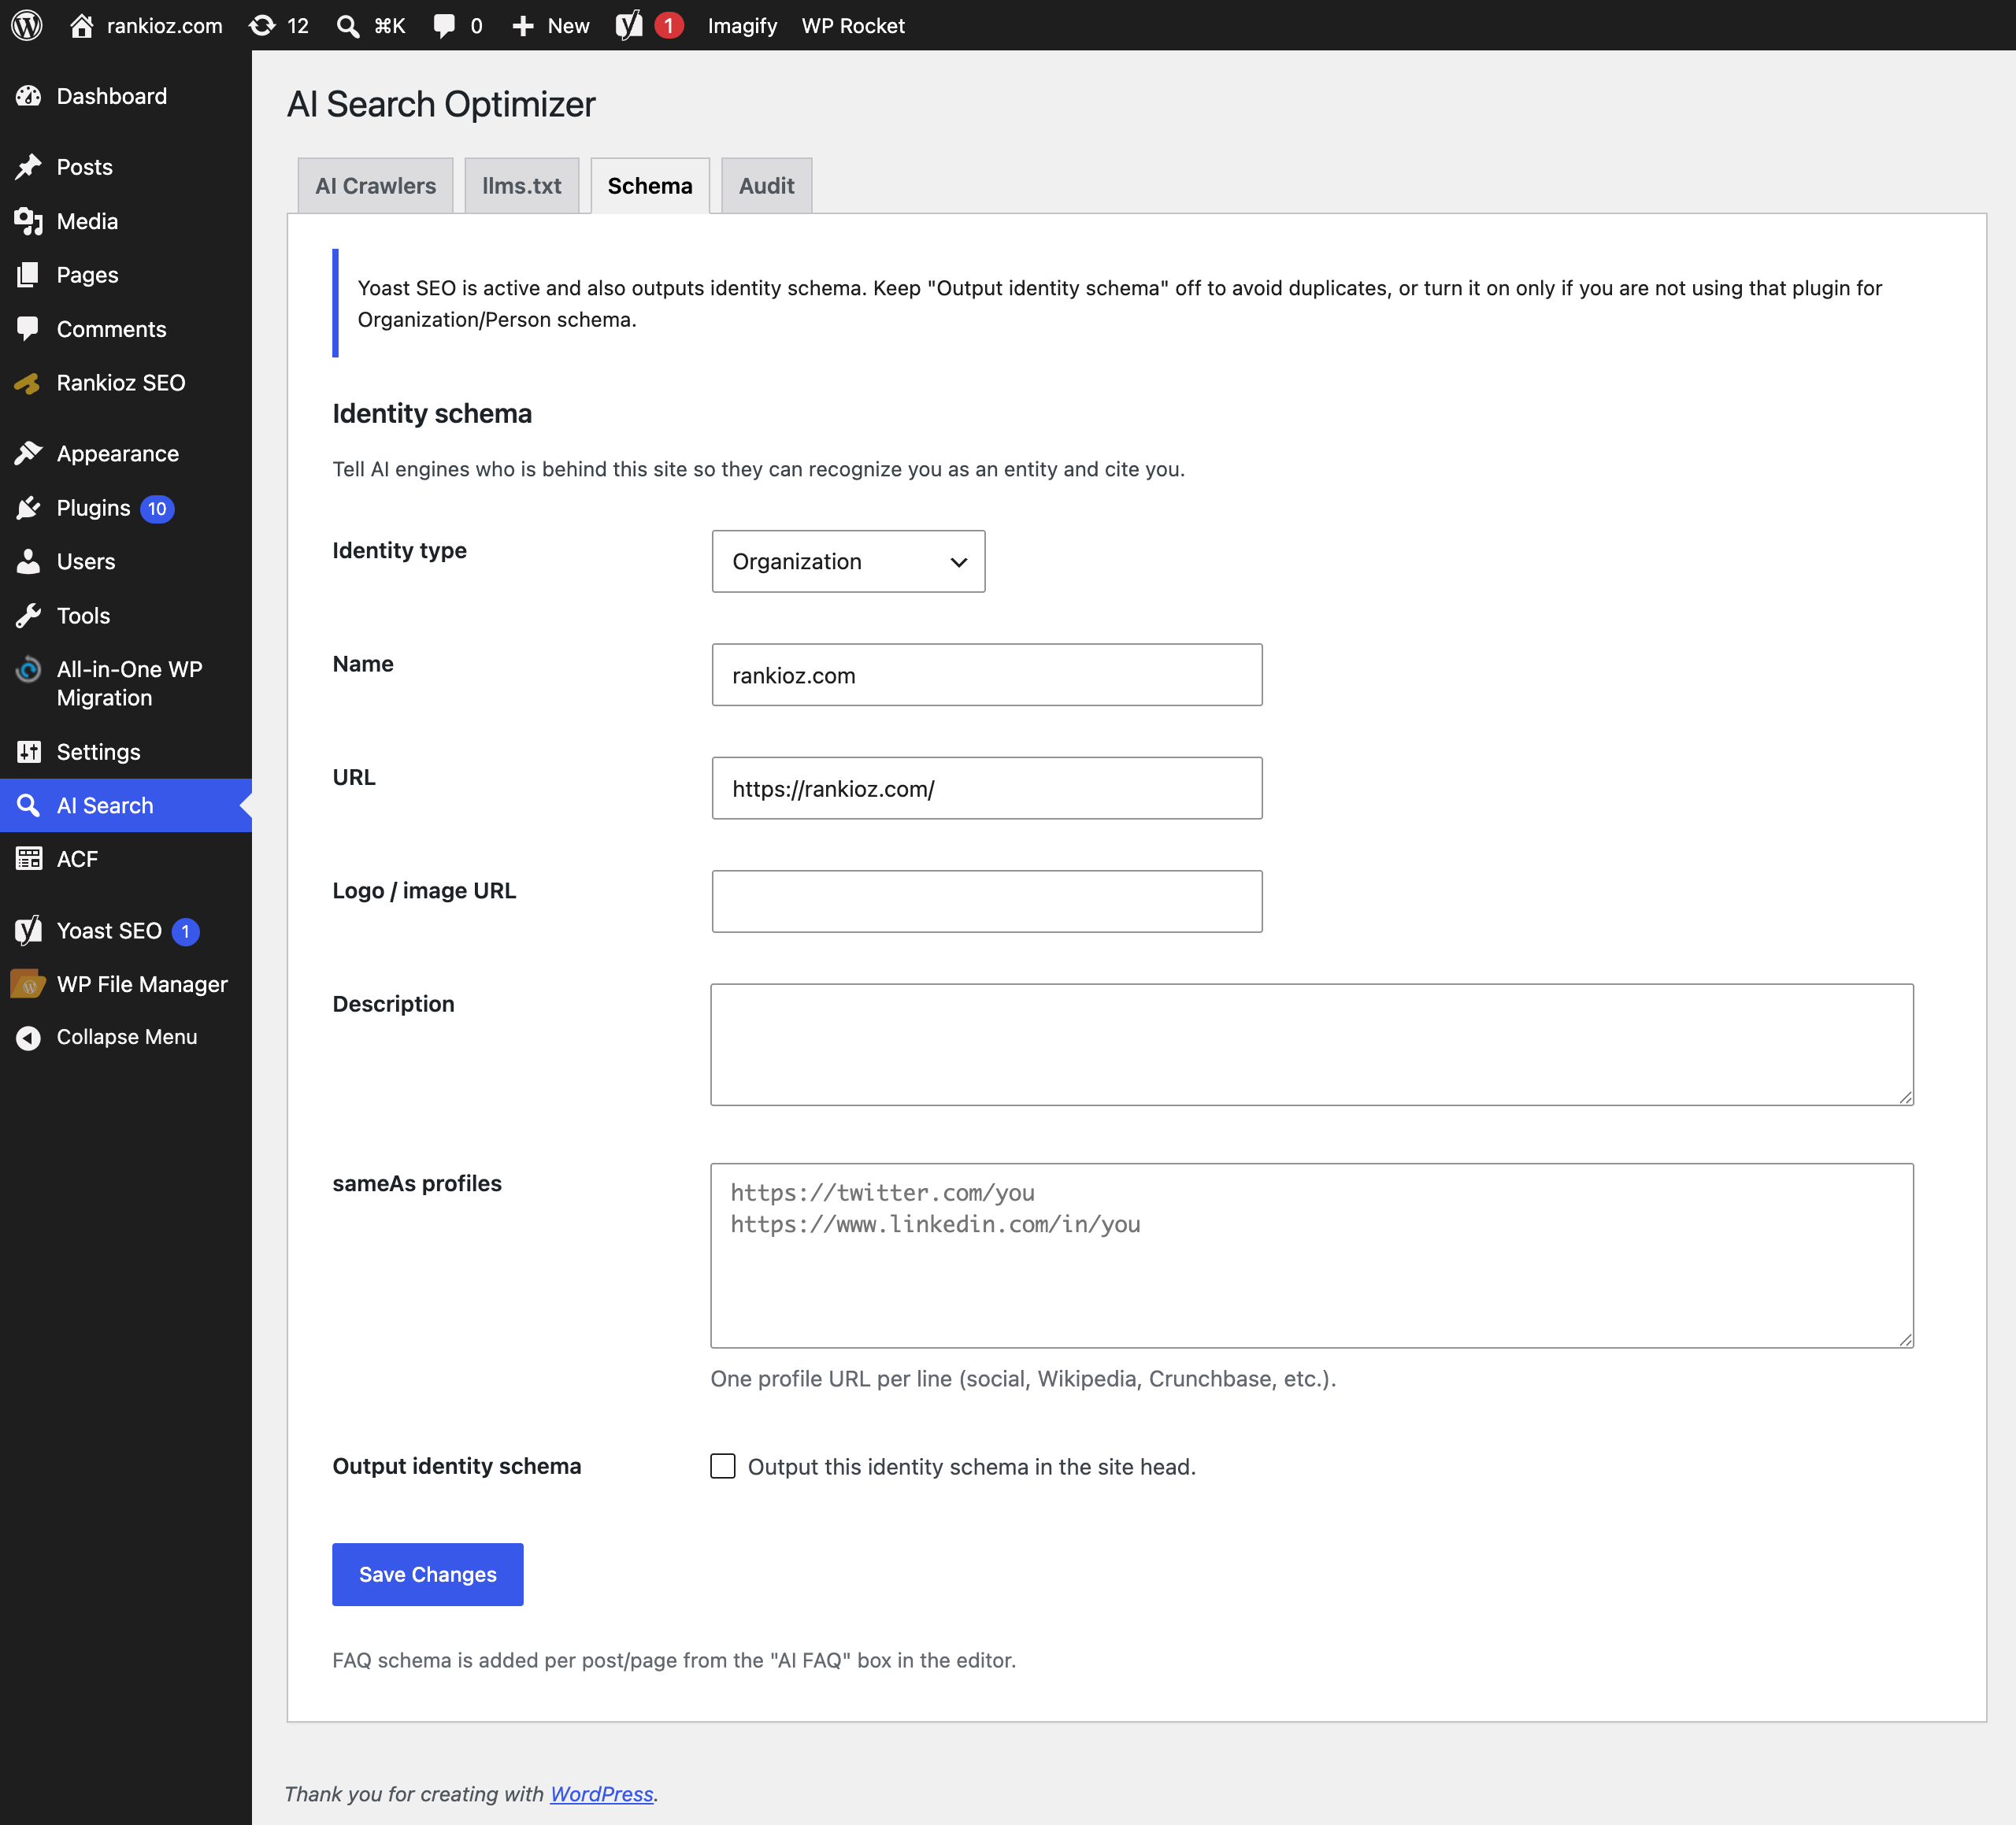Click the Appearance sidebar label
The height and width of the screenshot is (1825, 2016).
point(118,453)
